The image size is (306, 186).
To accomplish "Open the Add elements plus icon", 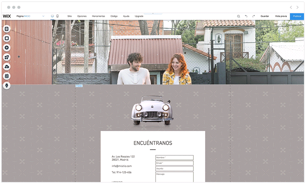I will (x=7, y=48).
